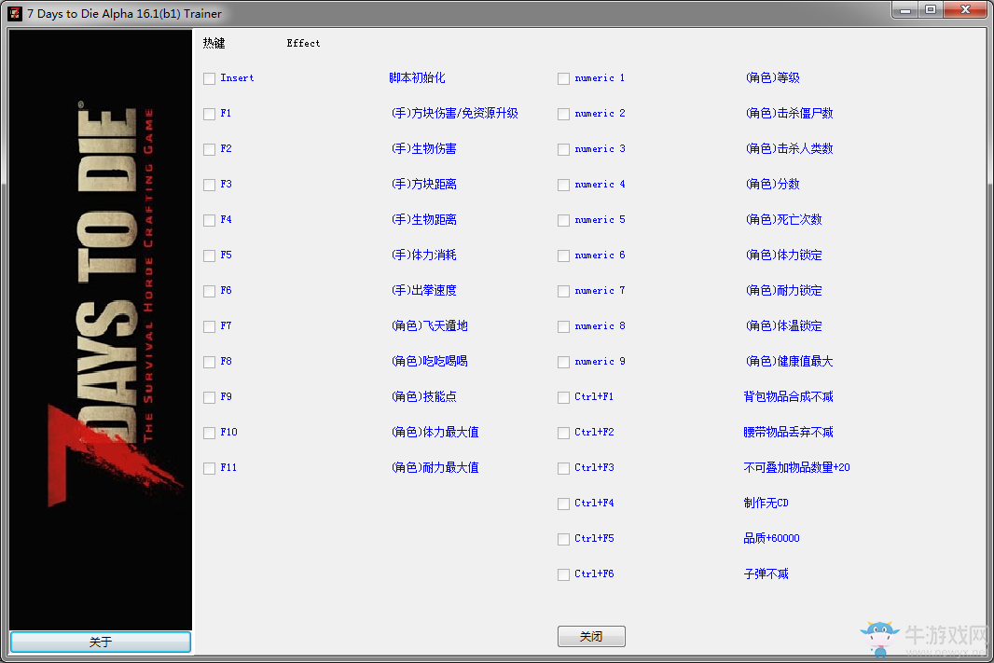Click the '(角色)健康值最大' effect label
994x663 pixels.
coord(789,362)
